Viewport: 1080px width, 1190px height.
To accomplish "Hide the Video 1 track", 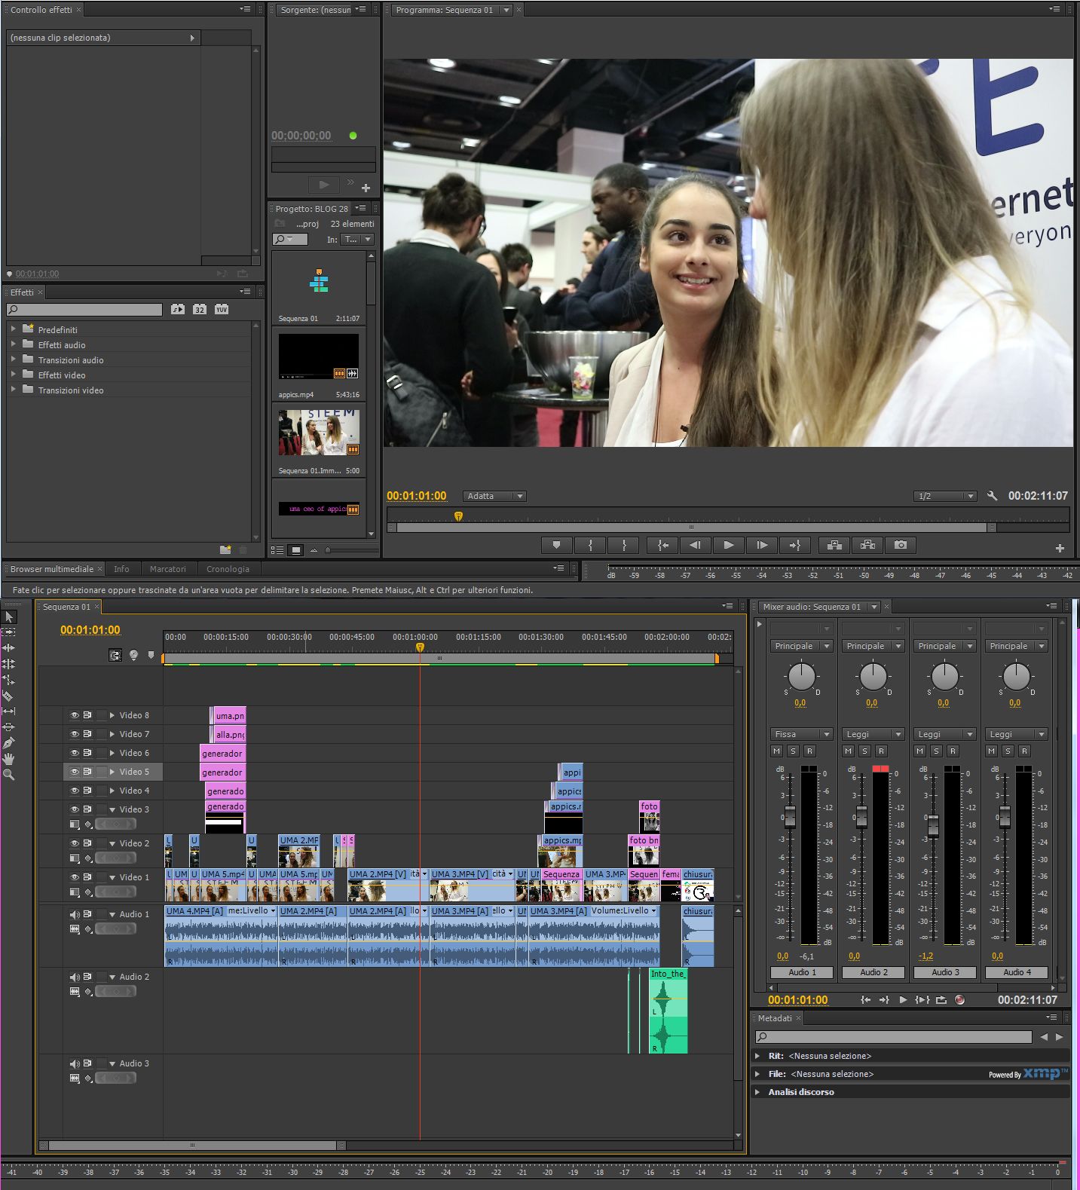I will 75,877.
